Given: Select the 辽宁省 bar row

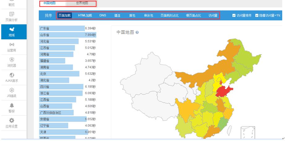Looking at the screenshot, I should coord(68,126).
